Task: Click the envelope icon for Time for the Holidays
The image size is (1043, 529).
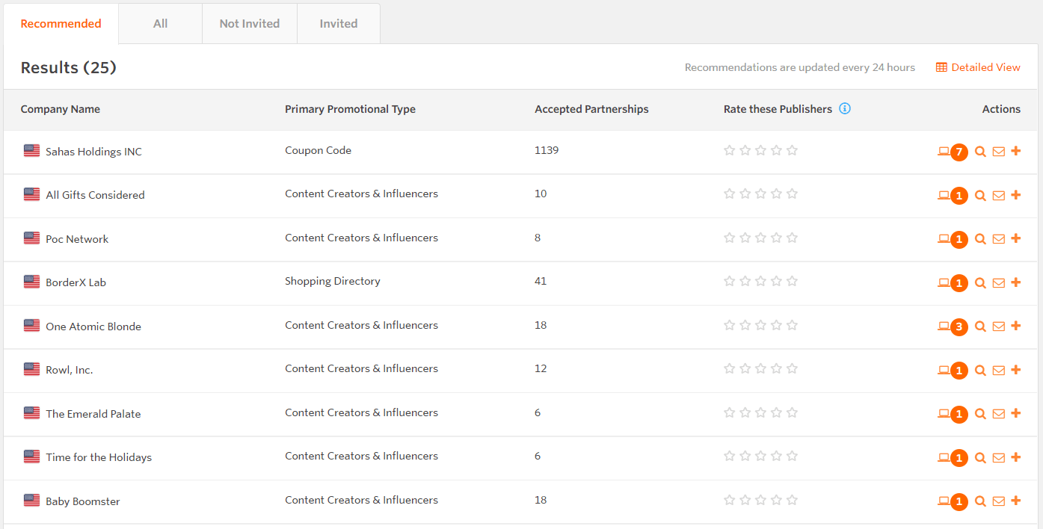Action: 998,458
